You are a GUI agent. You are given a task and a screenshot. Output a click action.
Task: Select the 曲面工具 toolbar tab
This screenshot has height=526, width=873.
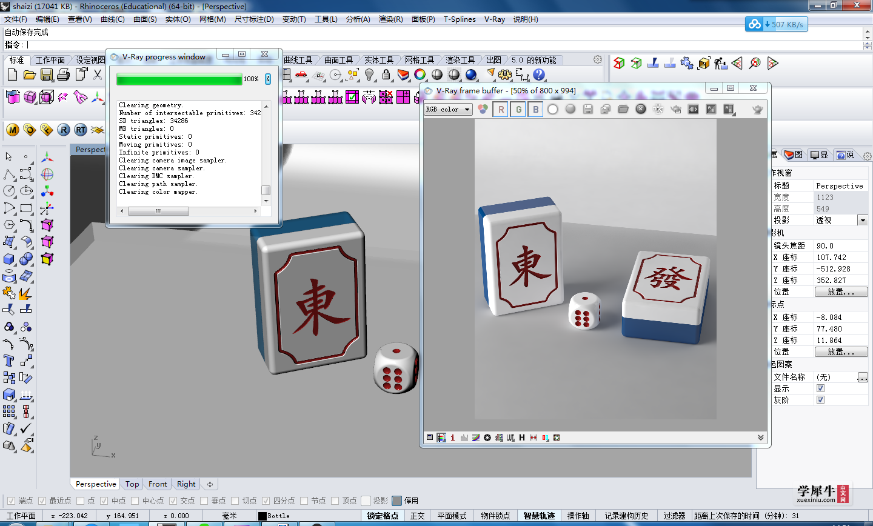pos(338,60)
